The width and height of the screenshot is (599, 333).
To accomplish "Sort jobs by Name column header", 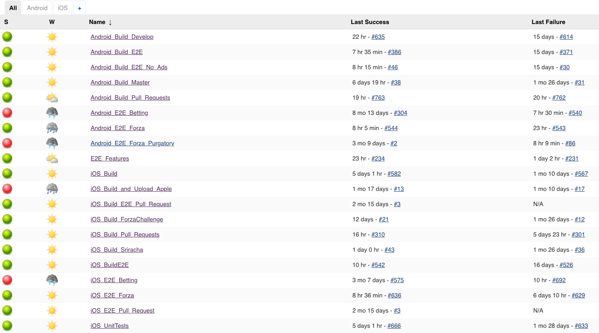I will 100,22.
